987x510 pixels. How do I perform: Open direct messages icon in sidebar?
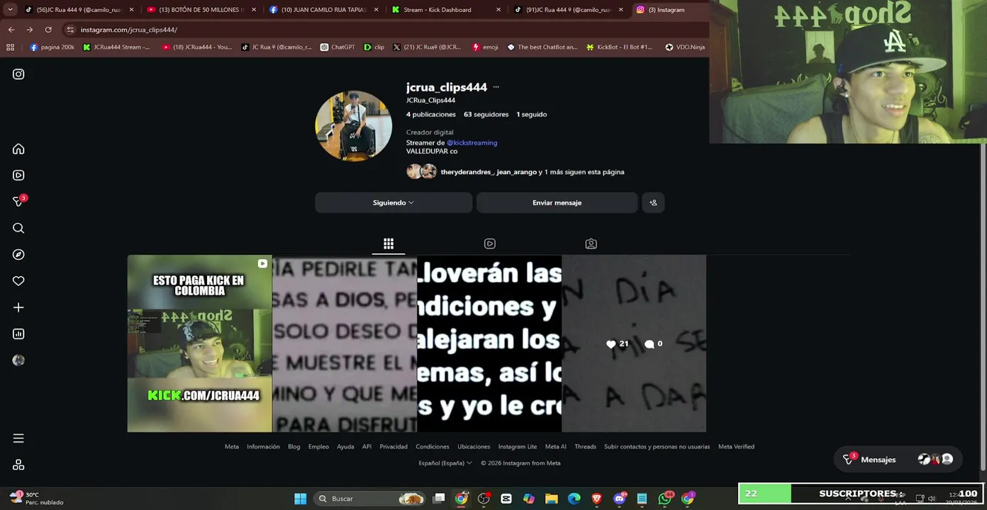pos(18,202)
